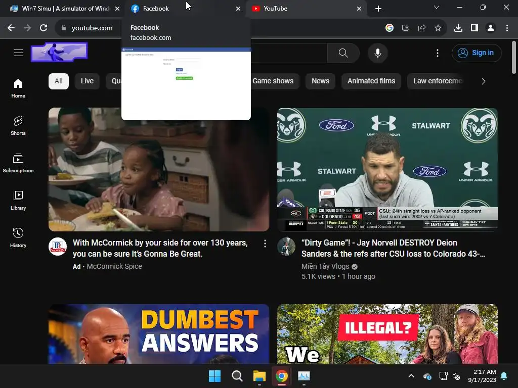The image size is (518, 388).
Task: Open the McCormick Spice advertiser link
Action: point(114,266)
